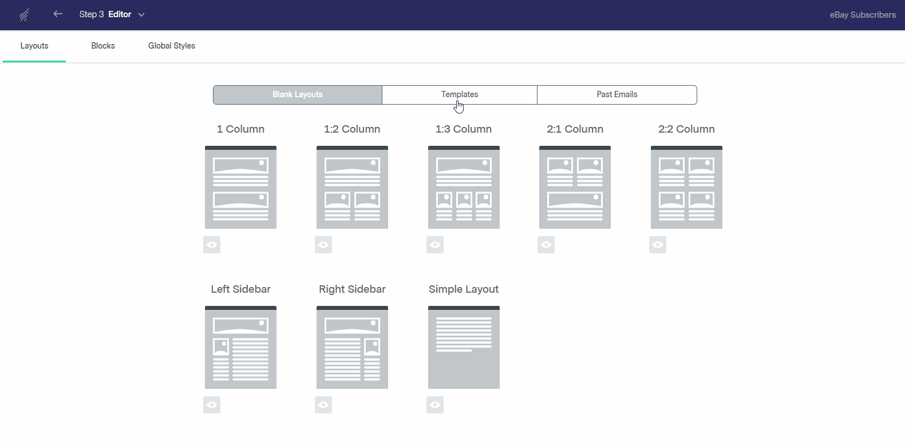905x442 pixels.
Task: Preview the 1:2 Column layout with eye icon
Action: pos(323,245)
